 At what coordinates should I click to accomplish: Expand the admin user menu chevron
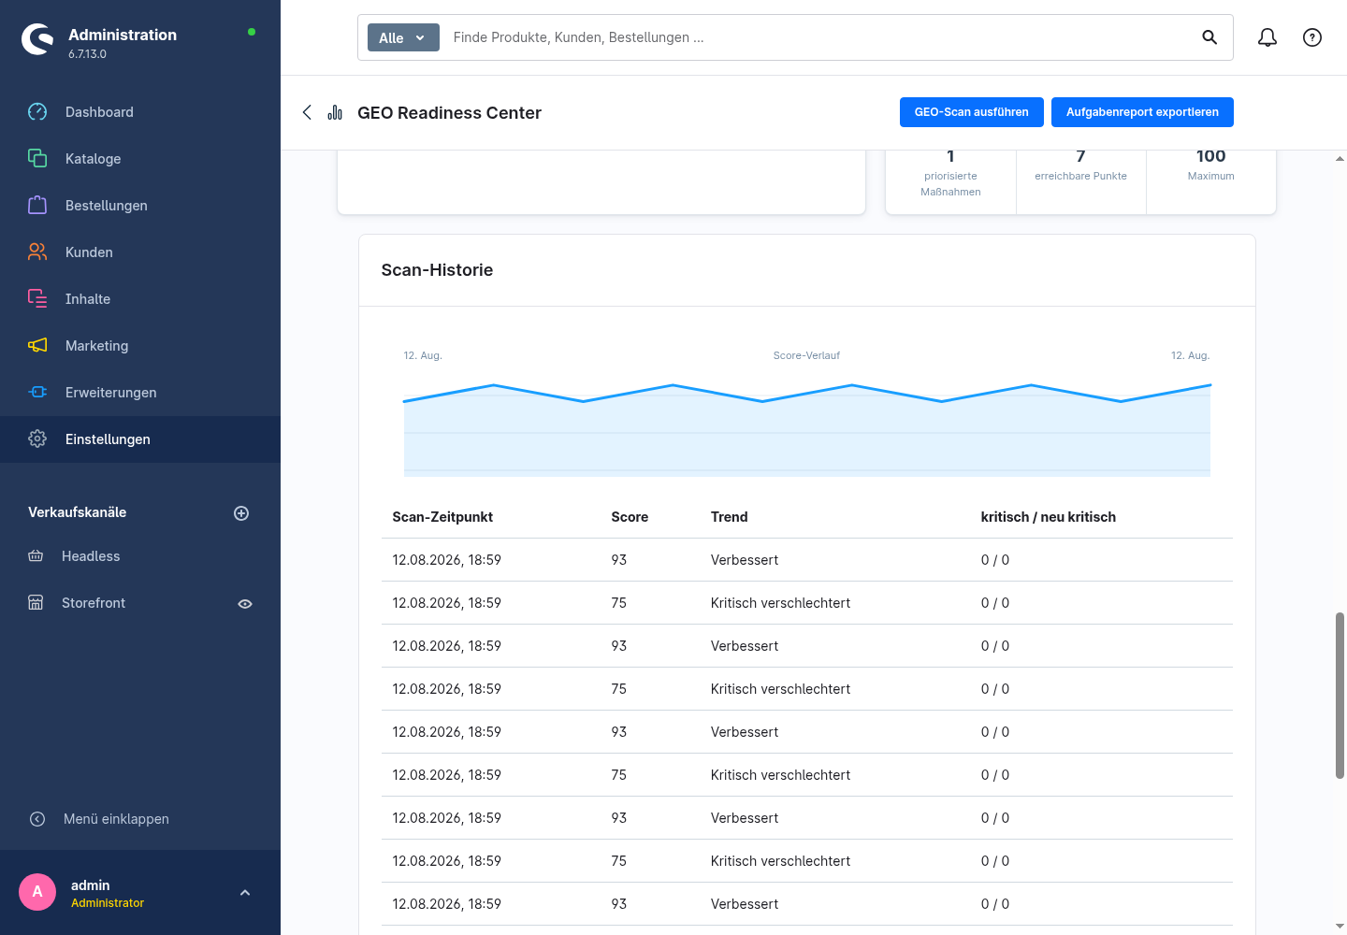(x=245, y=893)
